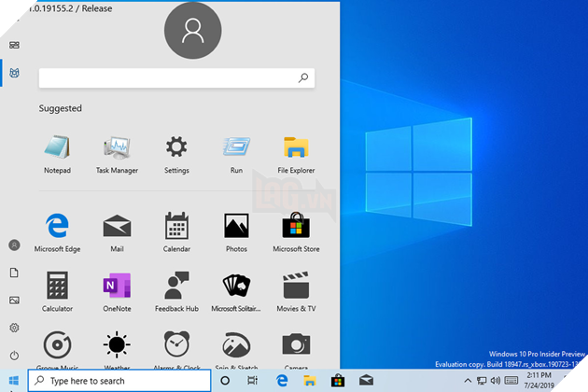Open Settings from Start sidebar gear
The image size is (588, 392).
14,328
